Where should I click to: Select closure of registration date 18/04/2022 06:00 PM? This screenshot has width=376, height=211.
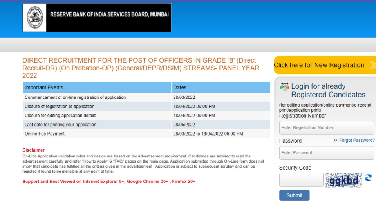click(x=194, y=106)
